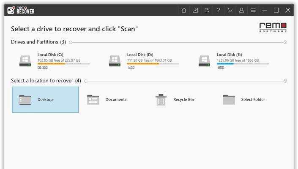Open the Help question mark icon
The width and height of the screenshot is (298, 169).
pyautogui.click(x=219, y=10)
